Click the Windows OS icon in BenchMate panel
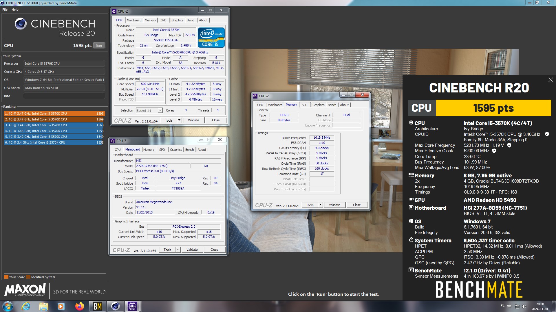 [x=411, y=221]
